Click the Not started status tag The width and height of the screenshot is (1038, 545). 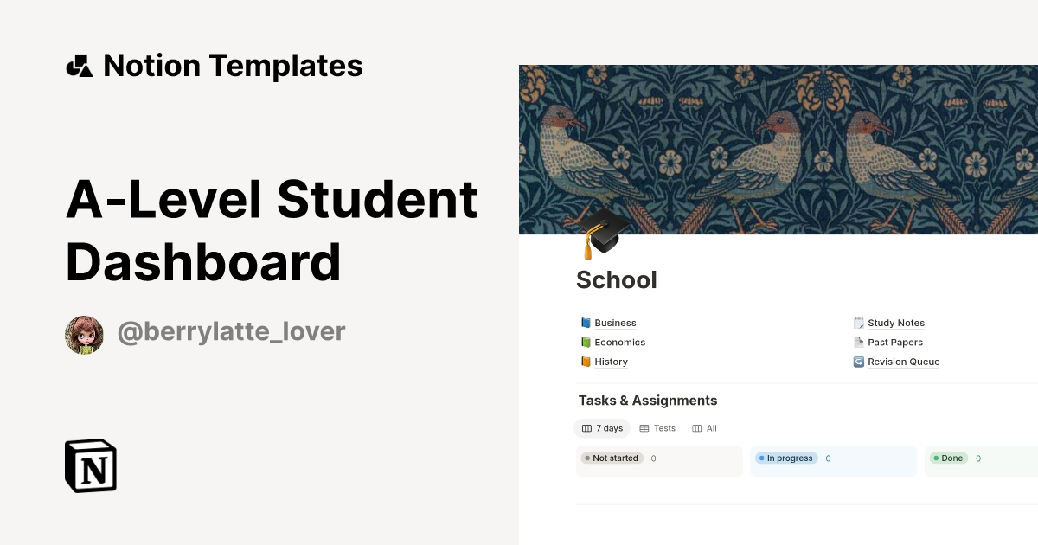pos(612,458)
